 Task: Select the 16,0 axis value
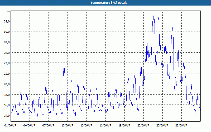(7, 105)
